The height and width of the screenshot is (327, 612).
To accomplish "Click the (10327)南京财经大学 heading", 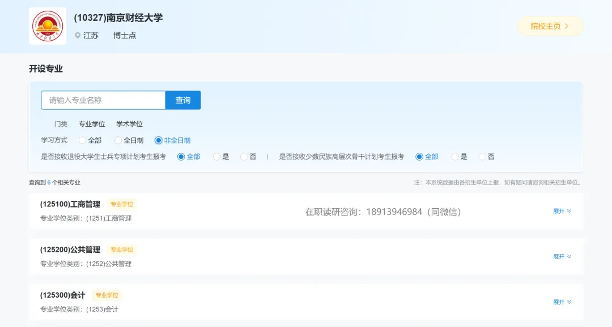I will (x=118, y=18).
